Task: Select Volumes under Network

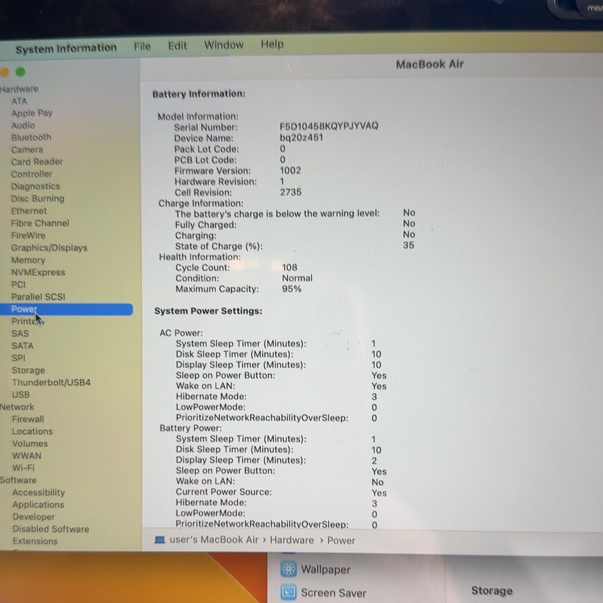Action: [30, 444]
